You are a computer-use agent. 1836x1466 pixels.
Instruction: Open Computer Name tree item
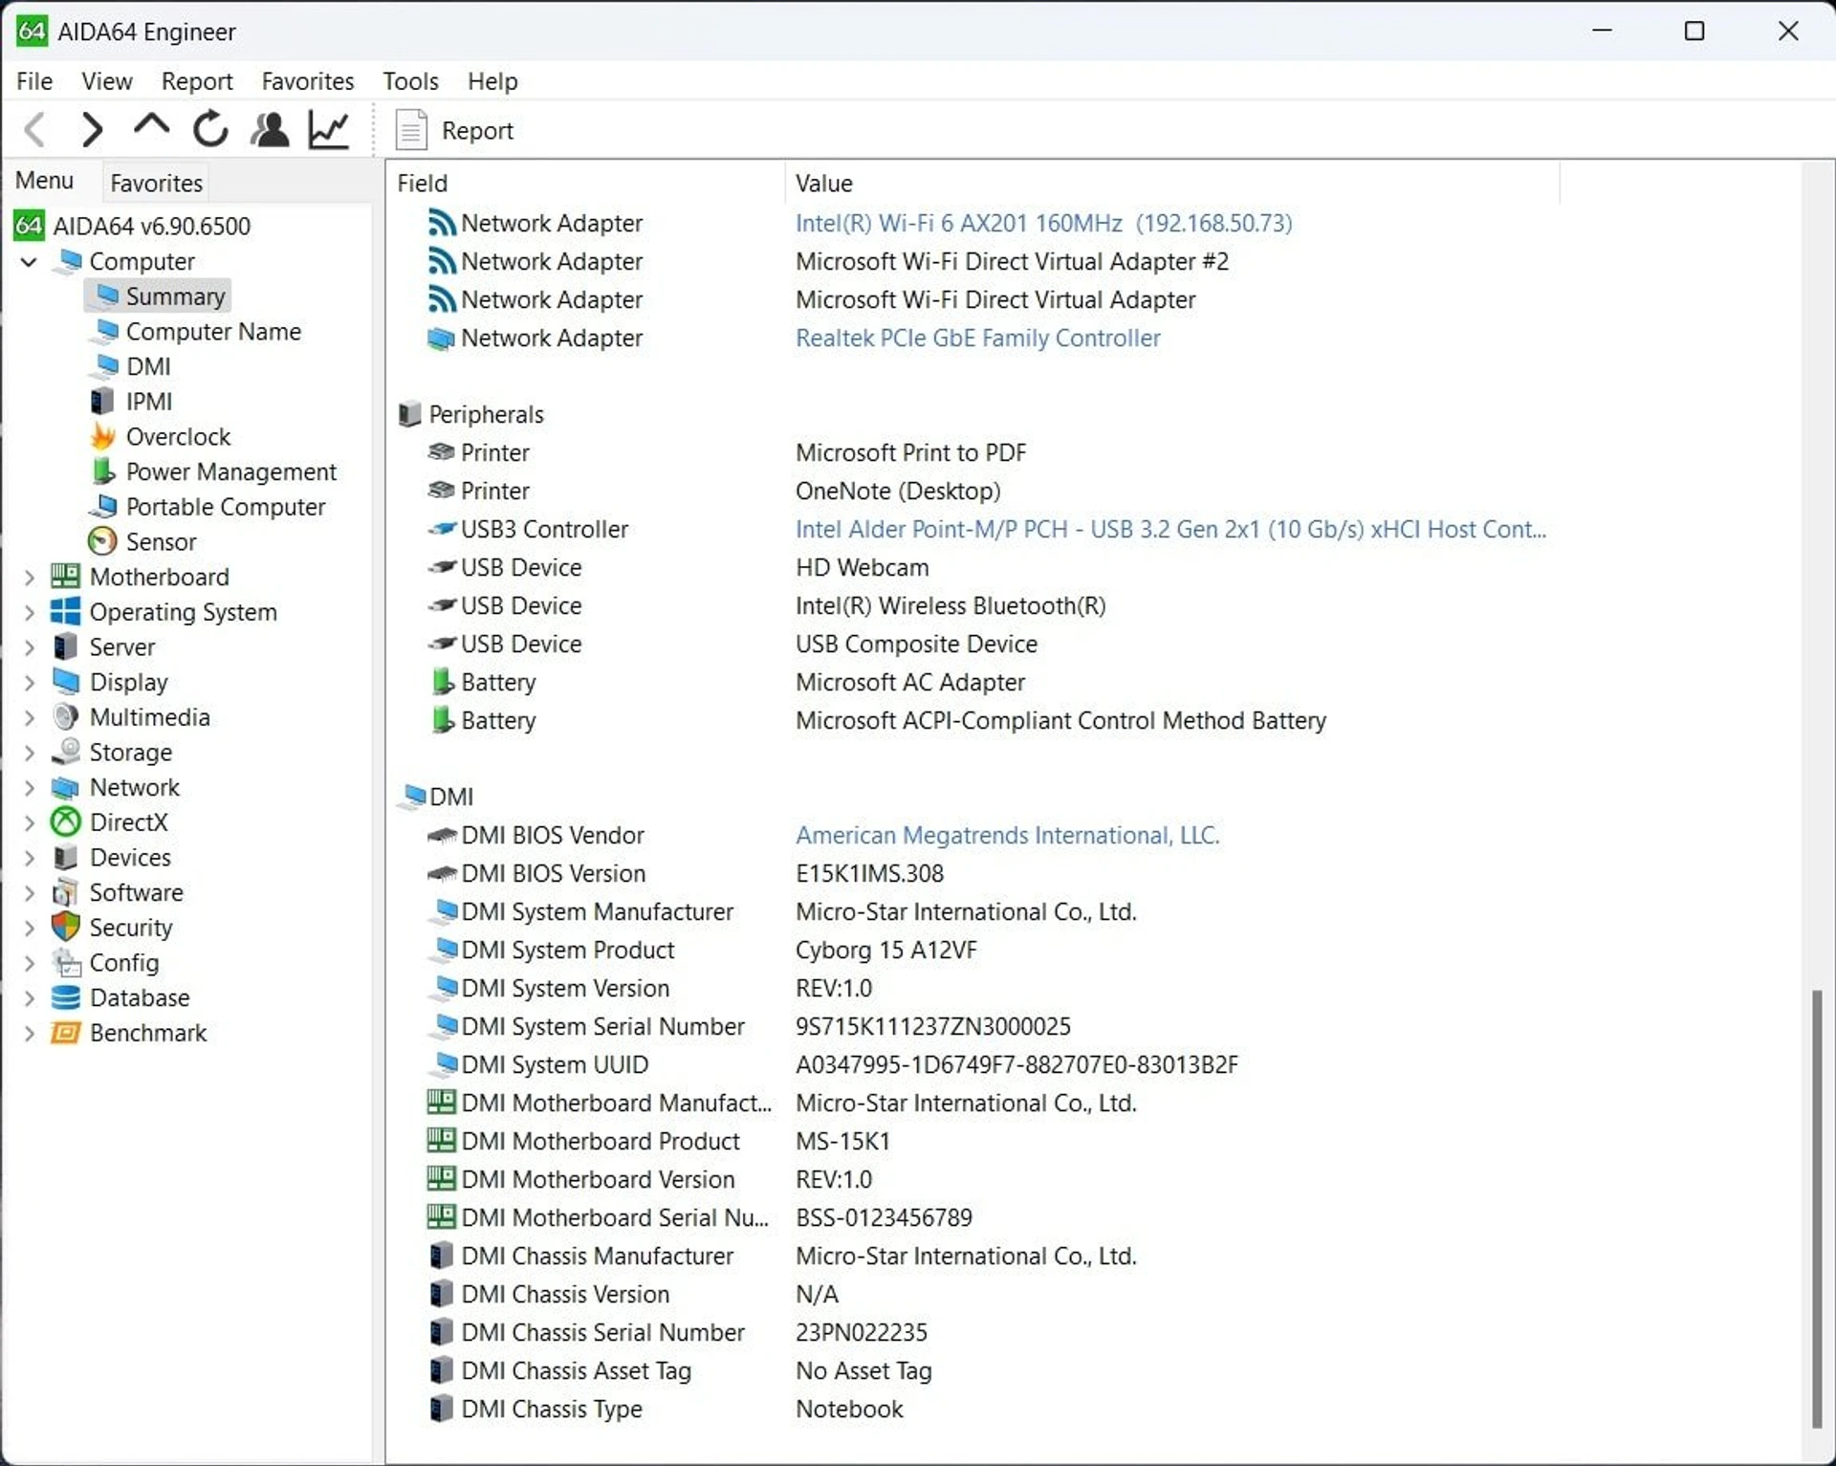click(x=213, y=332)
